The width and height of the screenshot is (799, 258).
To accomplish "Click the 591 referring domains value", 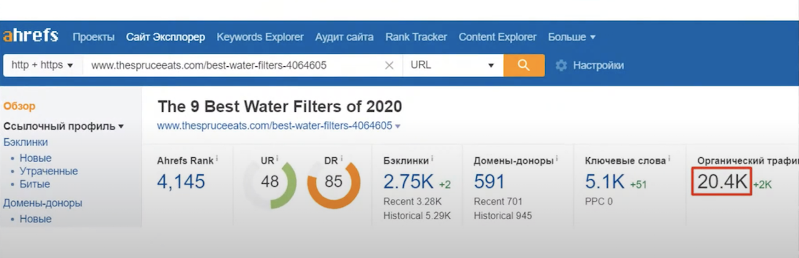I will pyautogui.click(x=489, y=181).
